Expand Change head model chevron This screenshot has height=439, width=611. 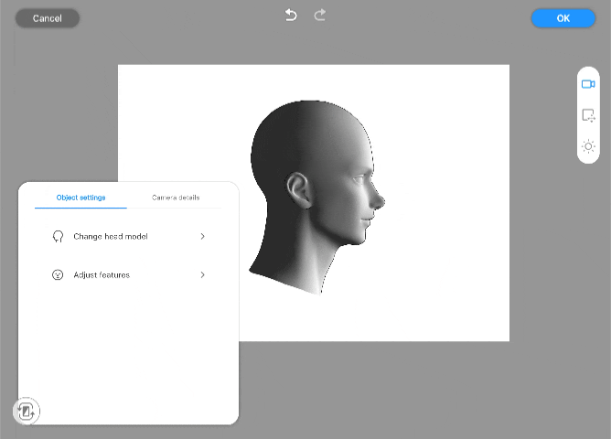click(x=203, y=237)
